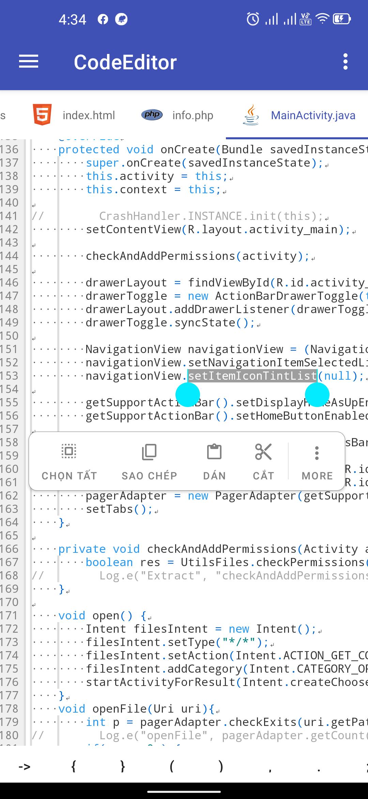Insert the period from shortcut bar
This screenshot has width=368, height=799.
pyautogui.click(x=319, y=770)
